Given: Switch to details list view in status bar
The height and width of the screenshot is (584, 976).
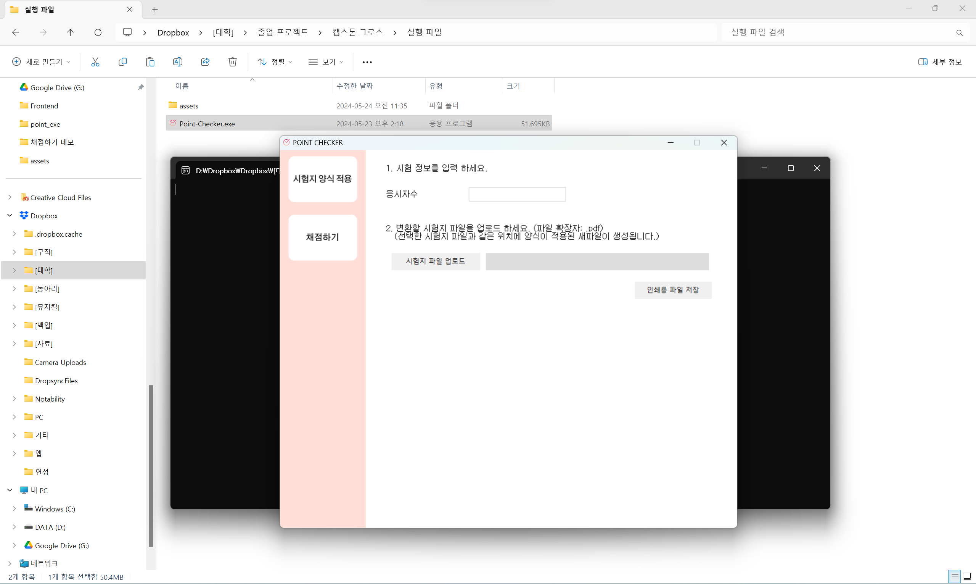Looking at the screenshot, I should point(955,576).
